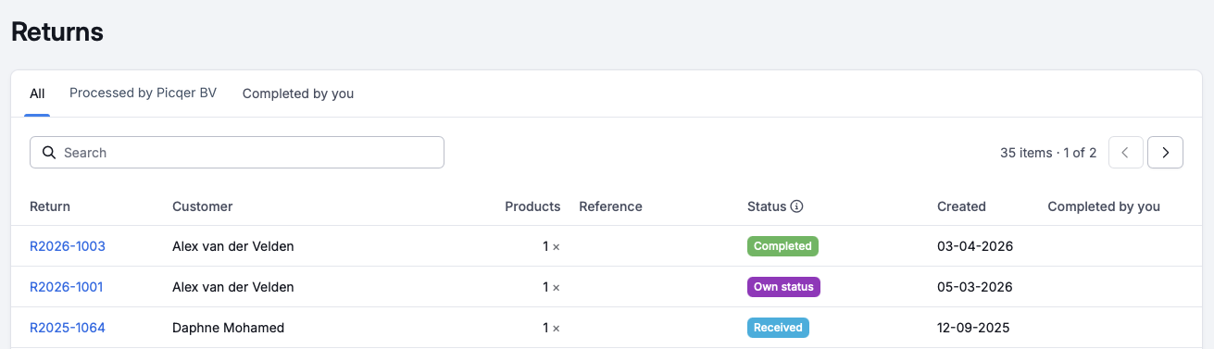Open return R2026-1001
Image resolution: width=1214 pixels, height=349 pixels.
[x=67, y=287]
